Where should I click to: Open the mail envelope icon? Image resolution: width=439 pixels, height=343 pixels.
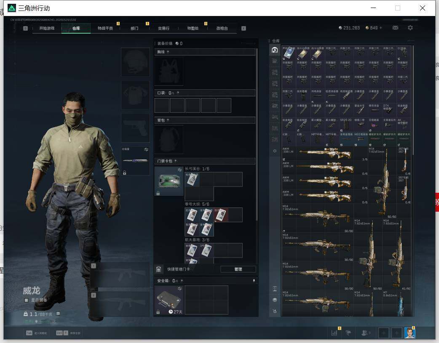[395, 28]
